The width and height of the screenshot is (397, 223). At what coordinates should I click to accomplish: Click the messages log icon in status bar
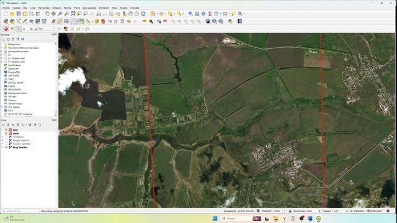(x=388, y=211)
